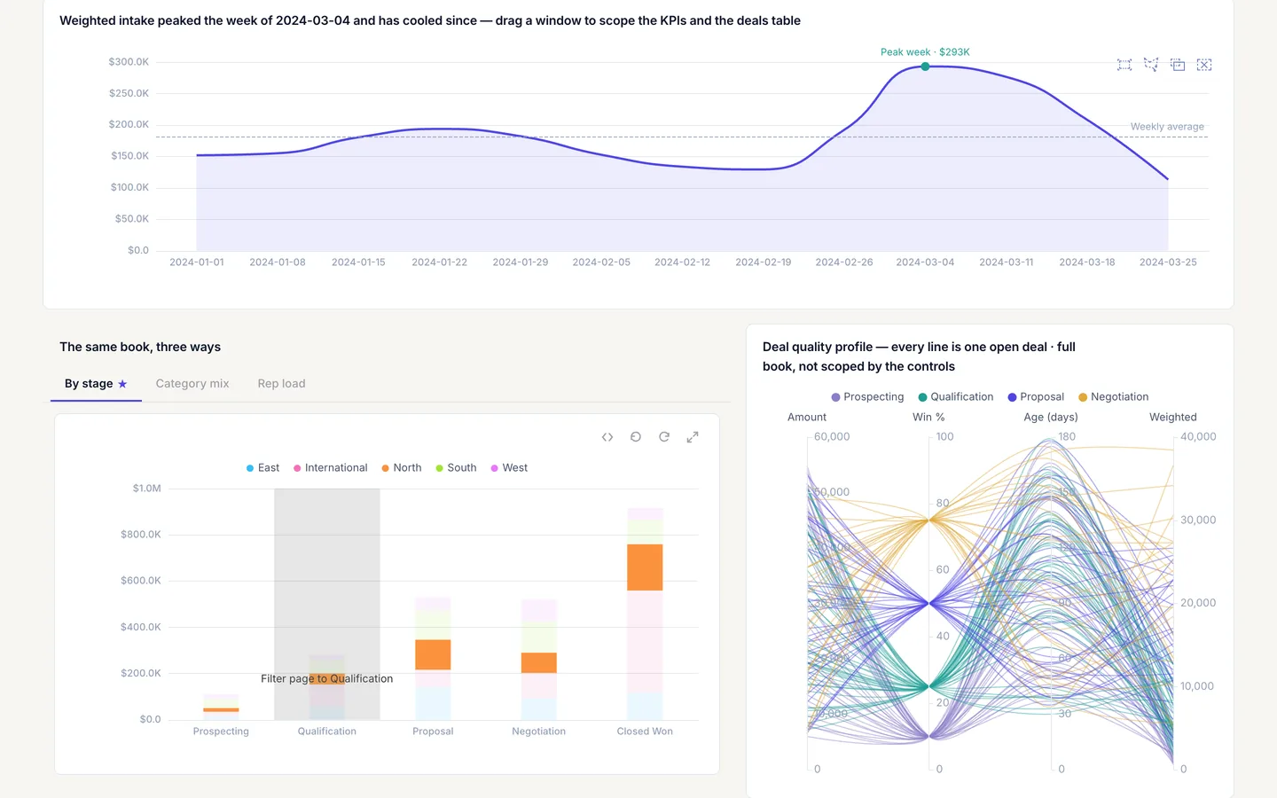
Task: Clear brush selections with the X icon
Action: [1204, 65]
